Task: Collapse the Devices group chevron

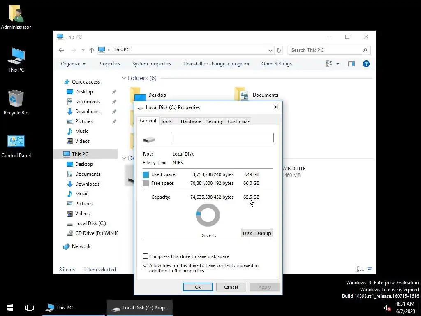Action: 124,158
